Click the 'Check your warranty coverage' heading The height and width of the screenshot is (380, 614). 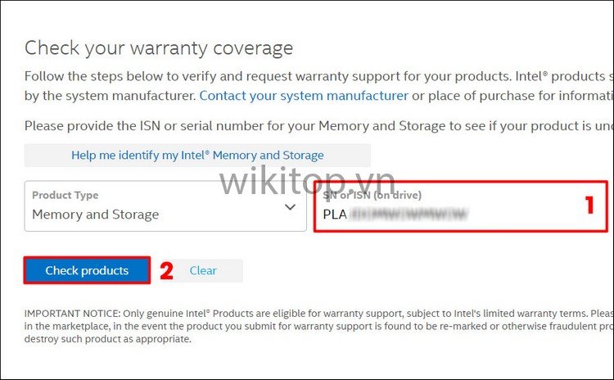(x=159, y=48)
